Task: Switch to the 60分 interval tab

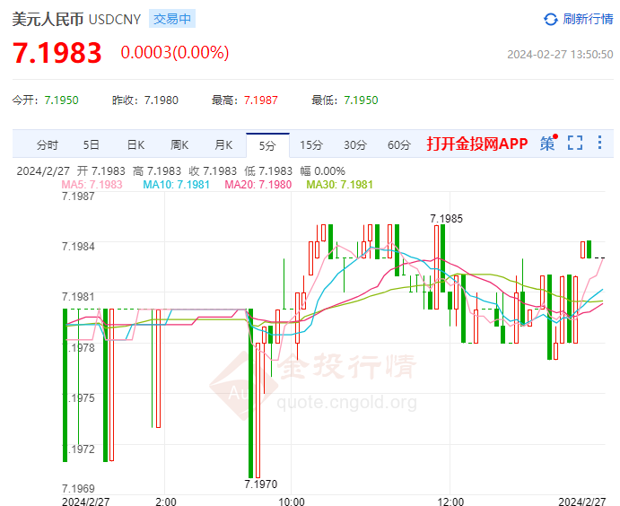Action: [x=399, y=145]
